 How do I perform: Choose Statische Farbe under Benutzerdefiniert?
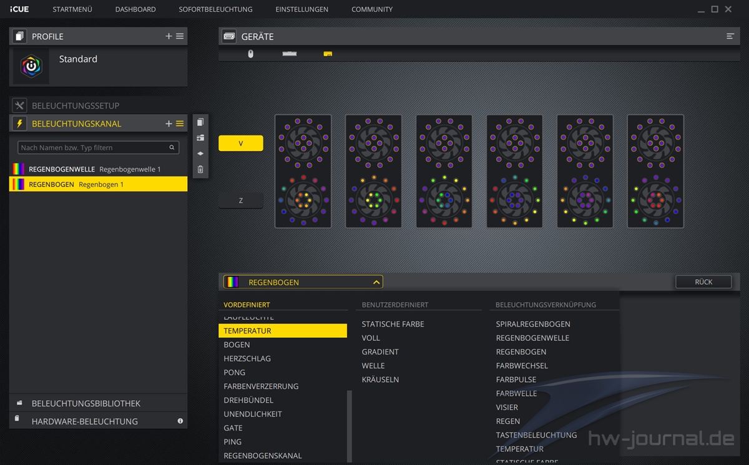click(x=393, y=324)
